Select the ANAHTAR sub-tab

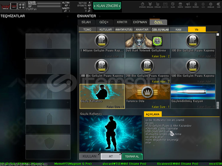click(142, 30)
